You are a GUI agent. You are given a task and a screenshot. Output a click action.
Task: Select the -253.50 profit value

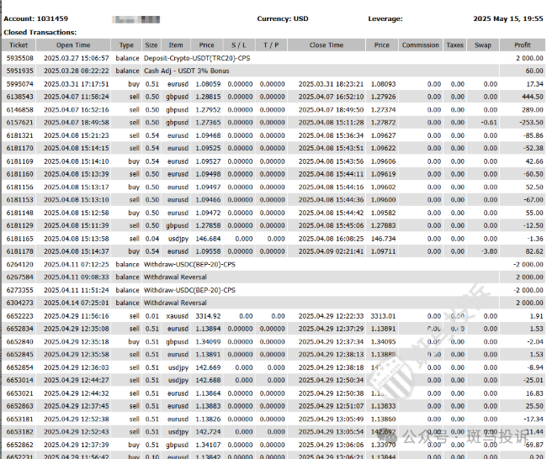(x=529, y=122)
